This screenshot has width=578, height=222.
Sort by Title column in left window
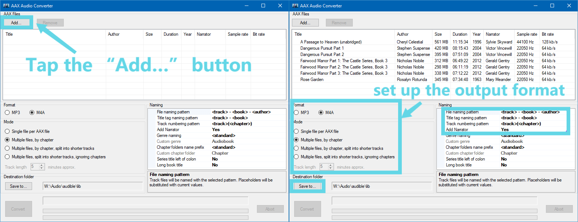tap(54, 34)
